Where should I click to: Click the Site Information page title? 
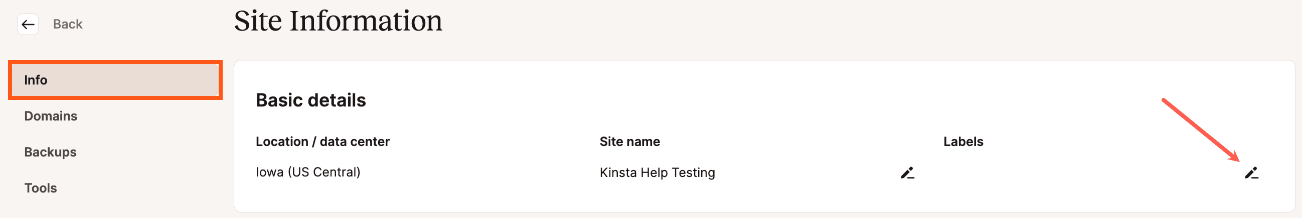click(x=338, y=21)
